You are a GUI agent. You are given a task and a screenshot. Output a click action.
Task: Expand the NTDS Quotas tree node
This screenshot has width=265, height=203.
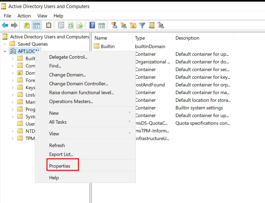coord(13,131)
